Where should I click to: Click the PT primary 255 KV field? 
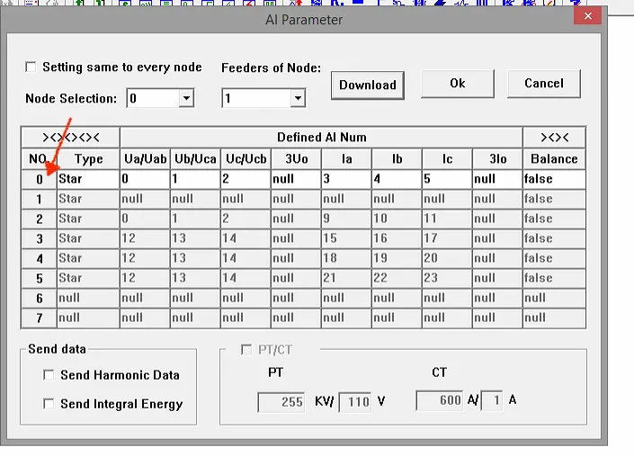(281, 402)
